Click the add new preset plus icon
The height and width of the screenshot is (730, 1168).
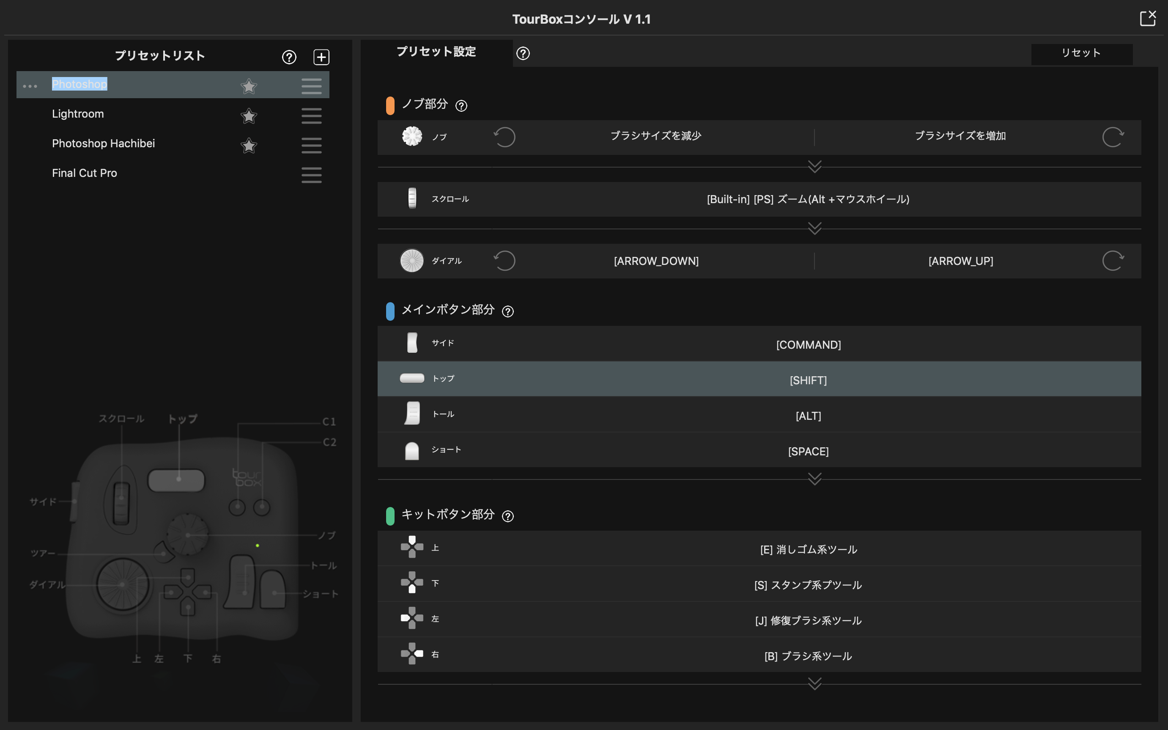coord(321,57)
